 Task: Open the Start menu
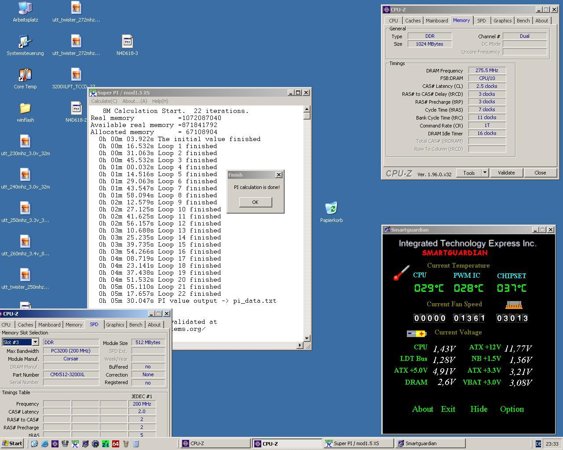[12, 444]
